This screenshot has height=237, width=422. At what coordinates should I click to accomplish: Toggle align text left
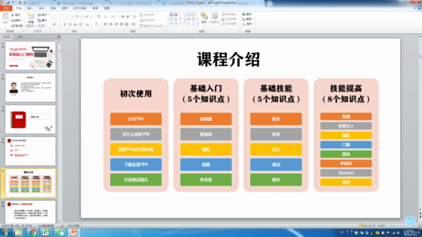(x=105, y=24)
